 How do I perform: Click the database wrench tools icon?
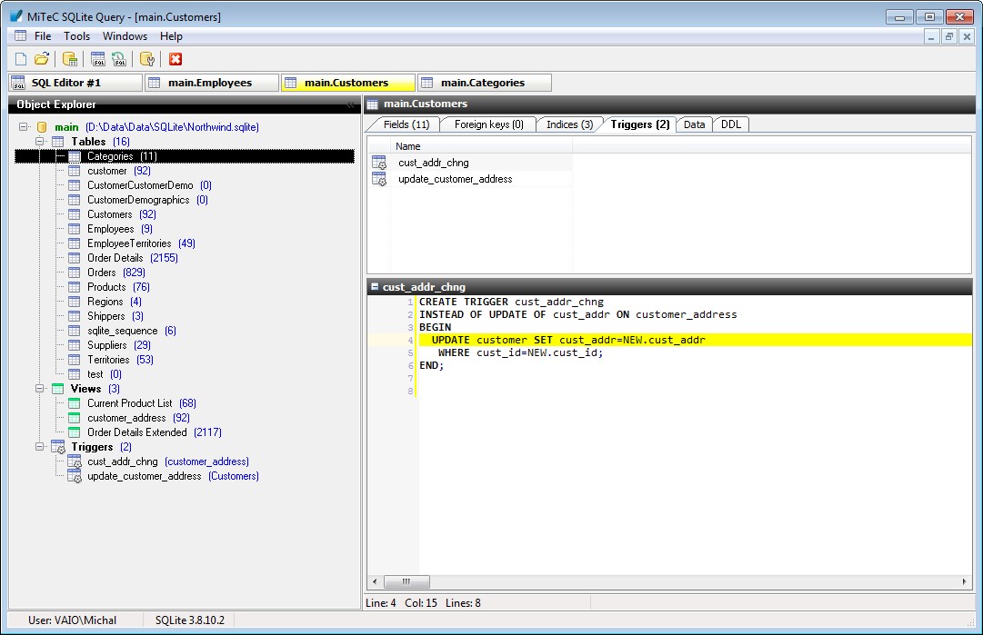point(147,59)
